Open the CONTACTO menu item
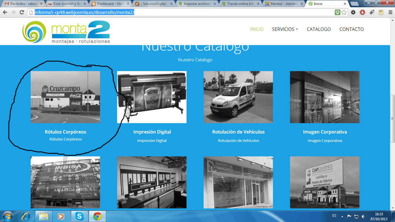The image size is (395, 222). [x=352, y=29]
